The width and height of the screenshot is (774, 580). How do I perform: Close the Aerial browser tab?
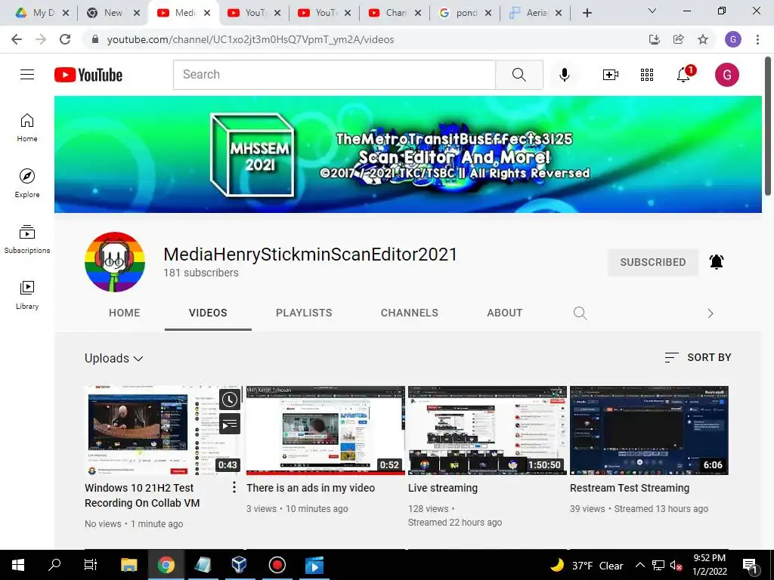(x=559, y=13)
